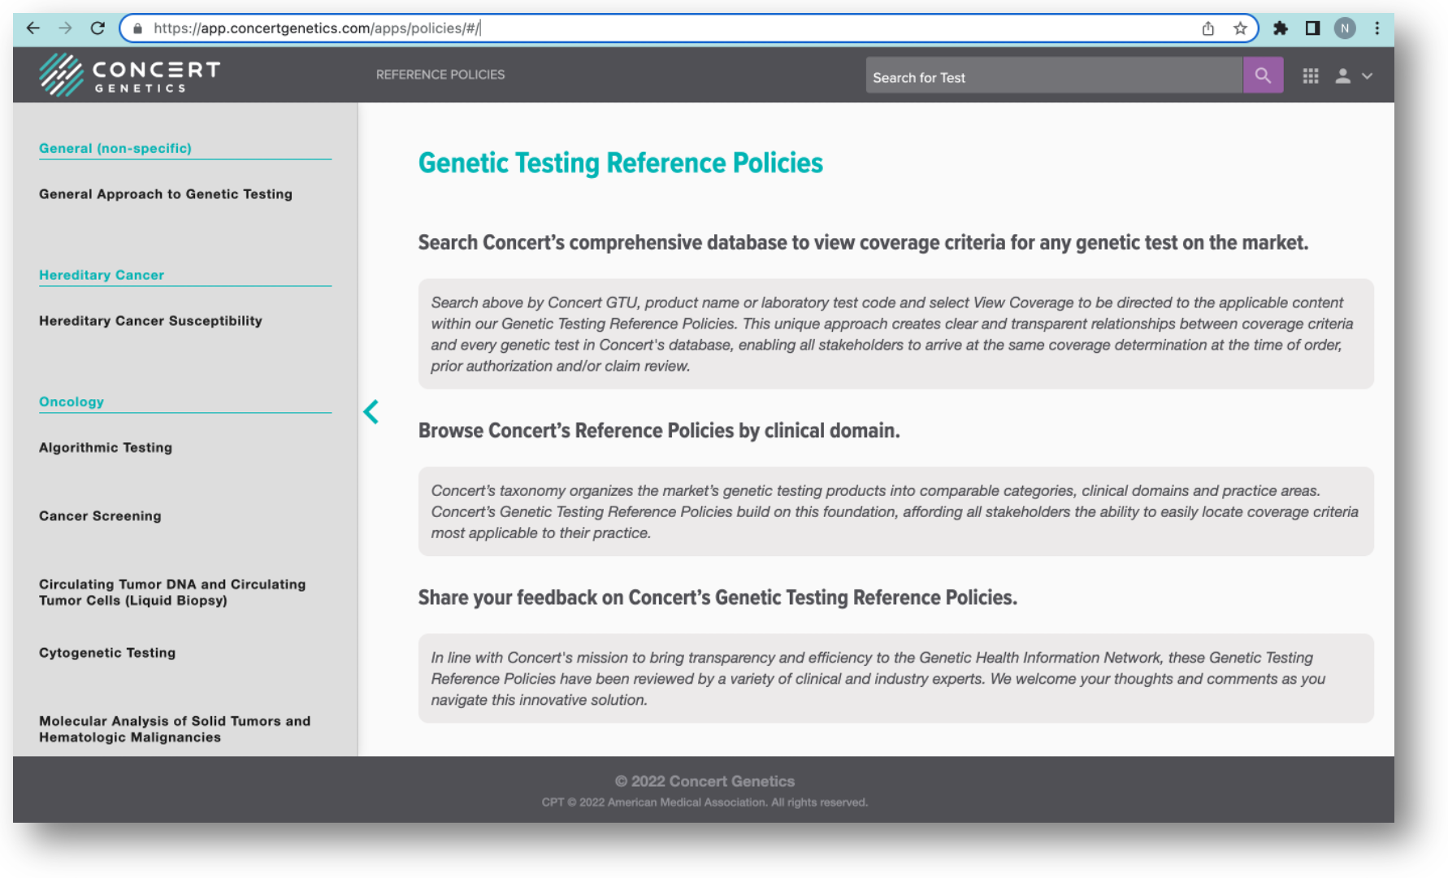Open Circulating Tumor DNA Liquid Biopsy policy
Screen dimensions: 1448x878
(172, 592)
